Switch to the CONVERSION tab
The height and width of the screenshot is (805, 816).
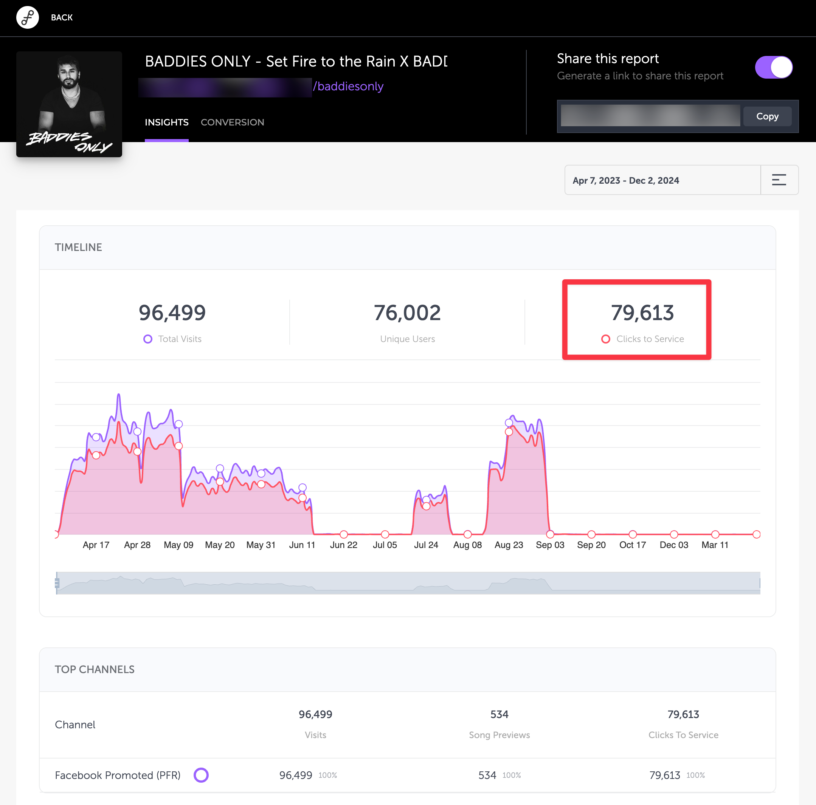232,122
